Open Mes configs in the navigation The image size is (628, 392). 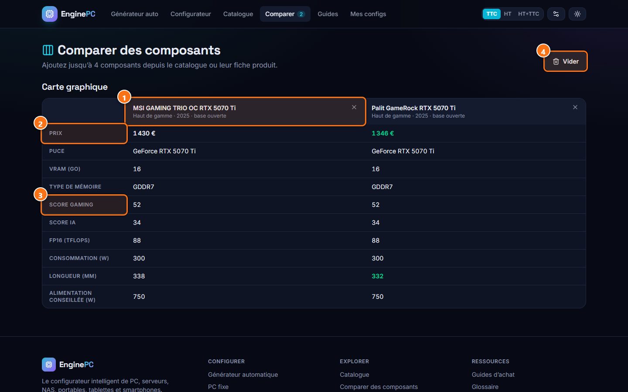point(368,14)
